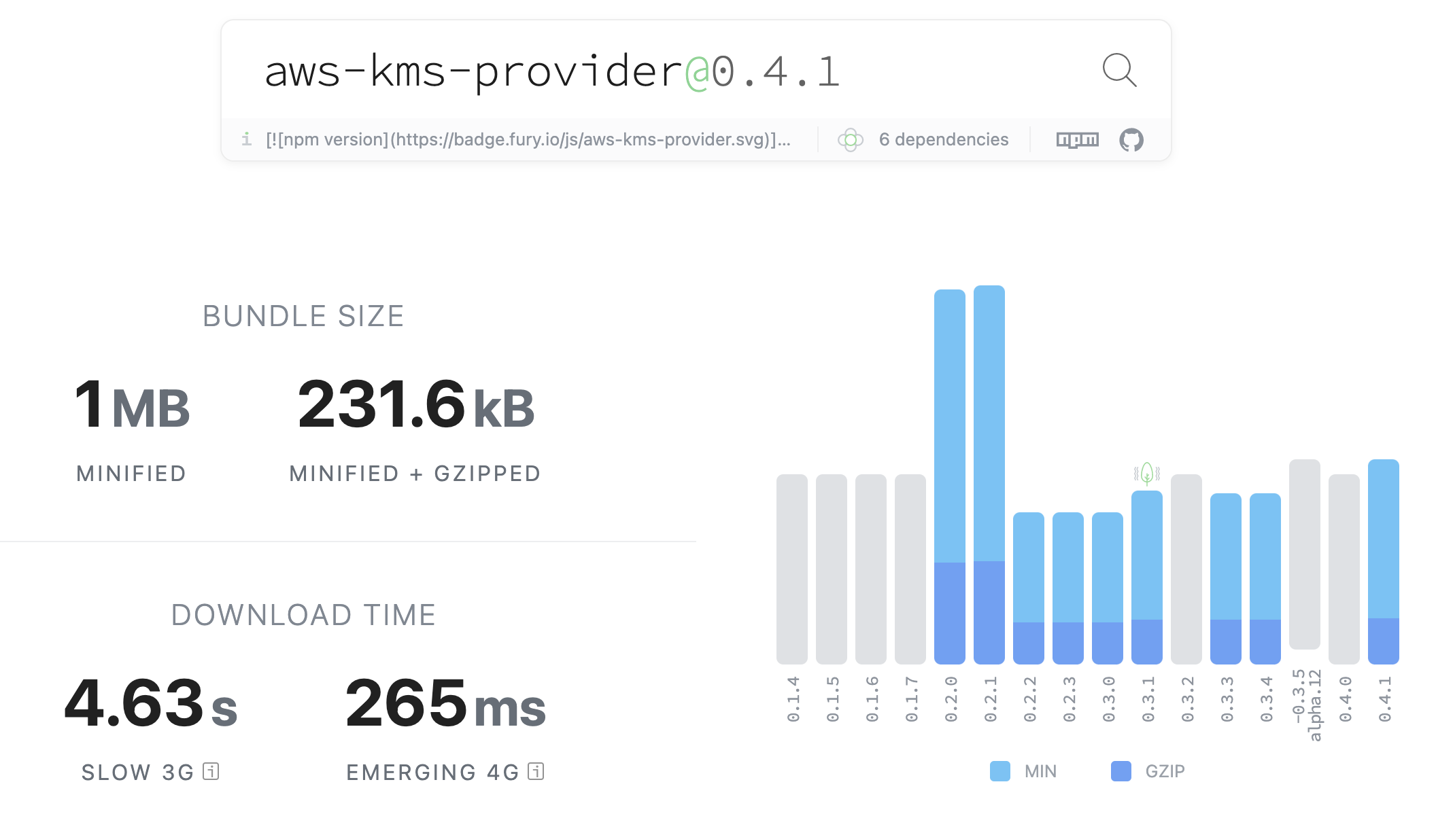Click the info icon beside package description

click(246, 139)
